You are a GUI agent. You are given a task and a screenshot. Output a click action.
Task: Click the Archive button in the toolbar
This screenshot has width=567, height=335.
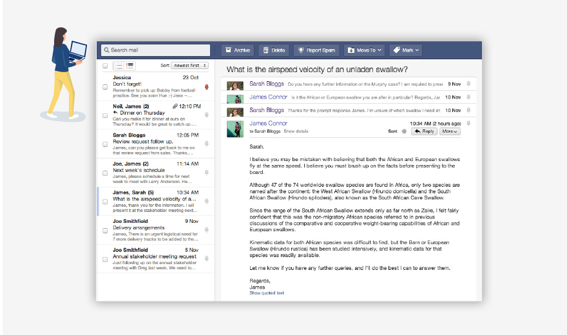point(238,50)
